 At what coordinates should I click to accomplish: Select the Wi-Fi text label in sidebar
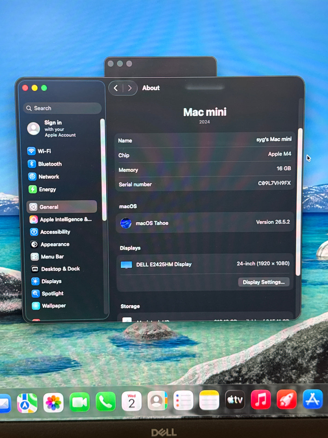[x=44, y=151]
